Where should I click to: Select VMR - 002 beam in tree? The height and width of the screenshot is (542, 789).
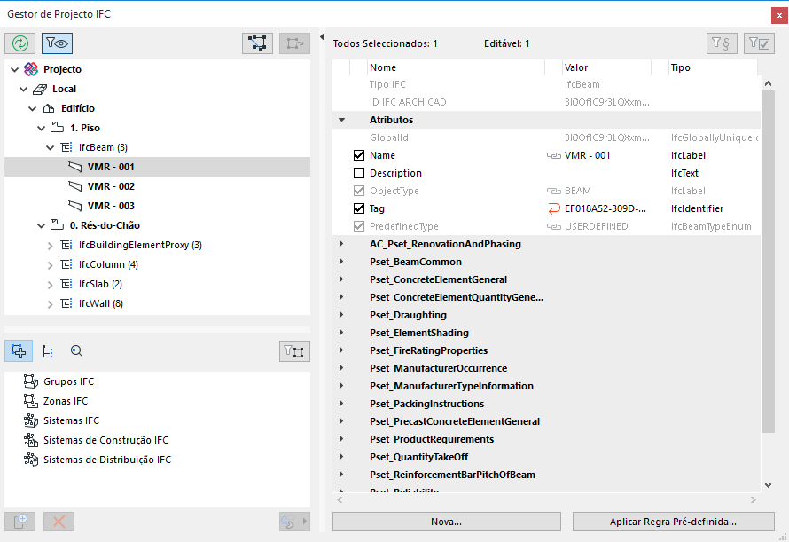coord(111,186)
